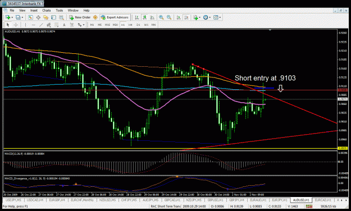
Task: Open the Strategy Tester icon
Action: point(61,17)
